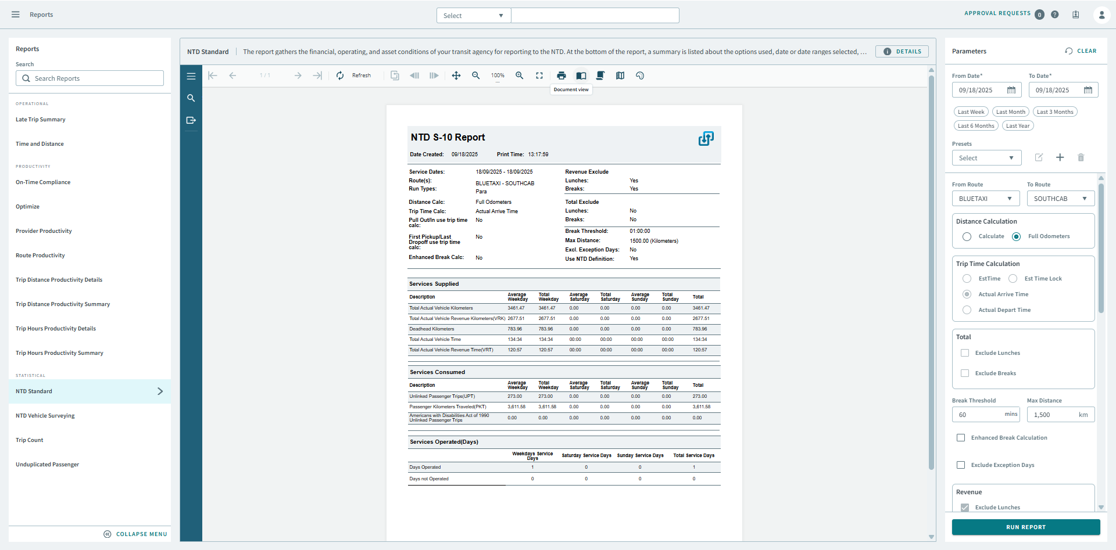
Task: Select the Actual Depart Time radio button
Action: point(967,310)
